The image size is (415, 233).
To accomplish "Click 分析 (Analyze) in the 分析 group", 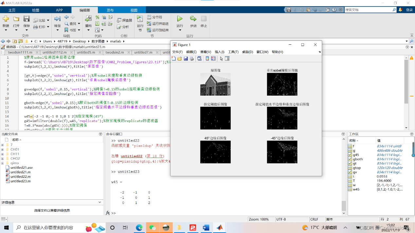I will (x=123, y=27).
